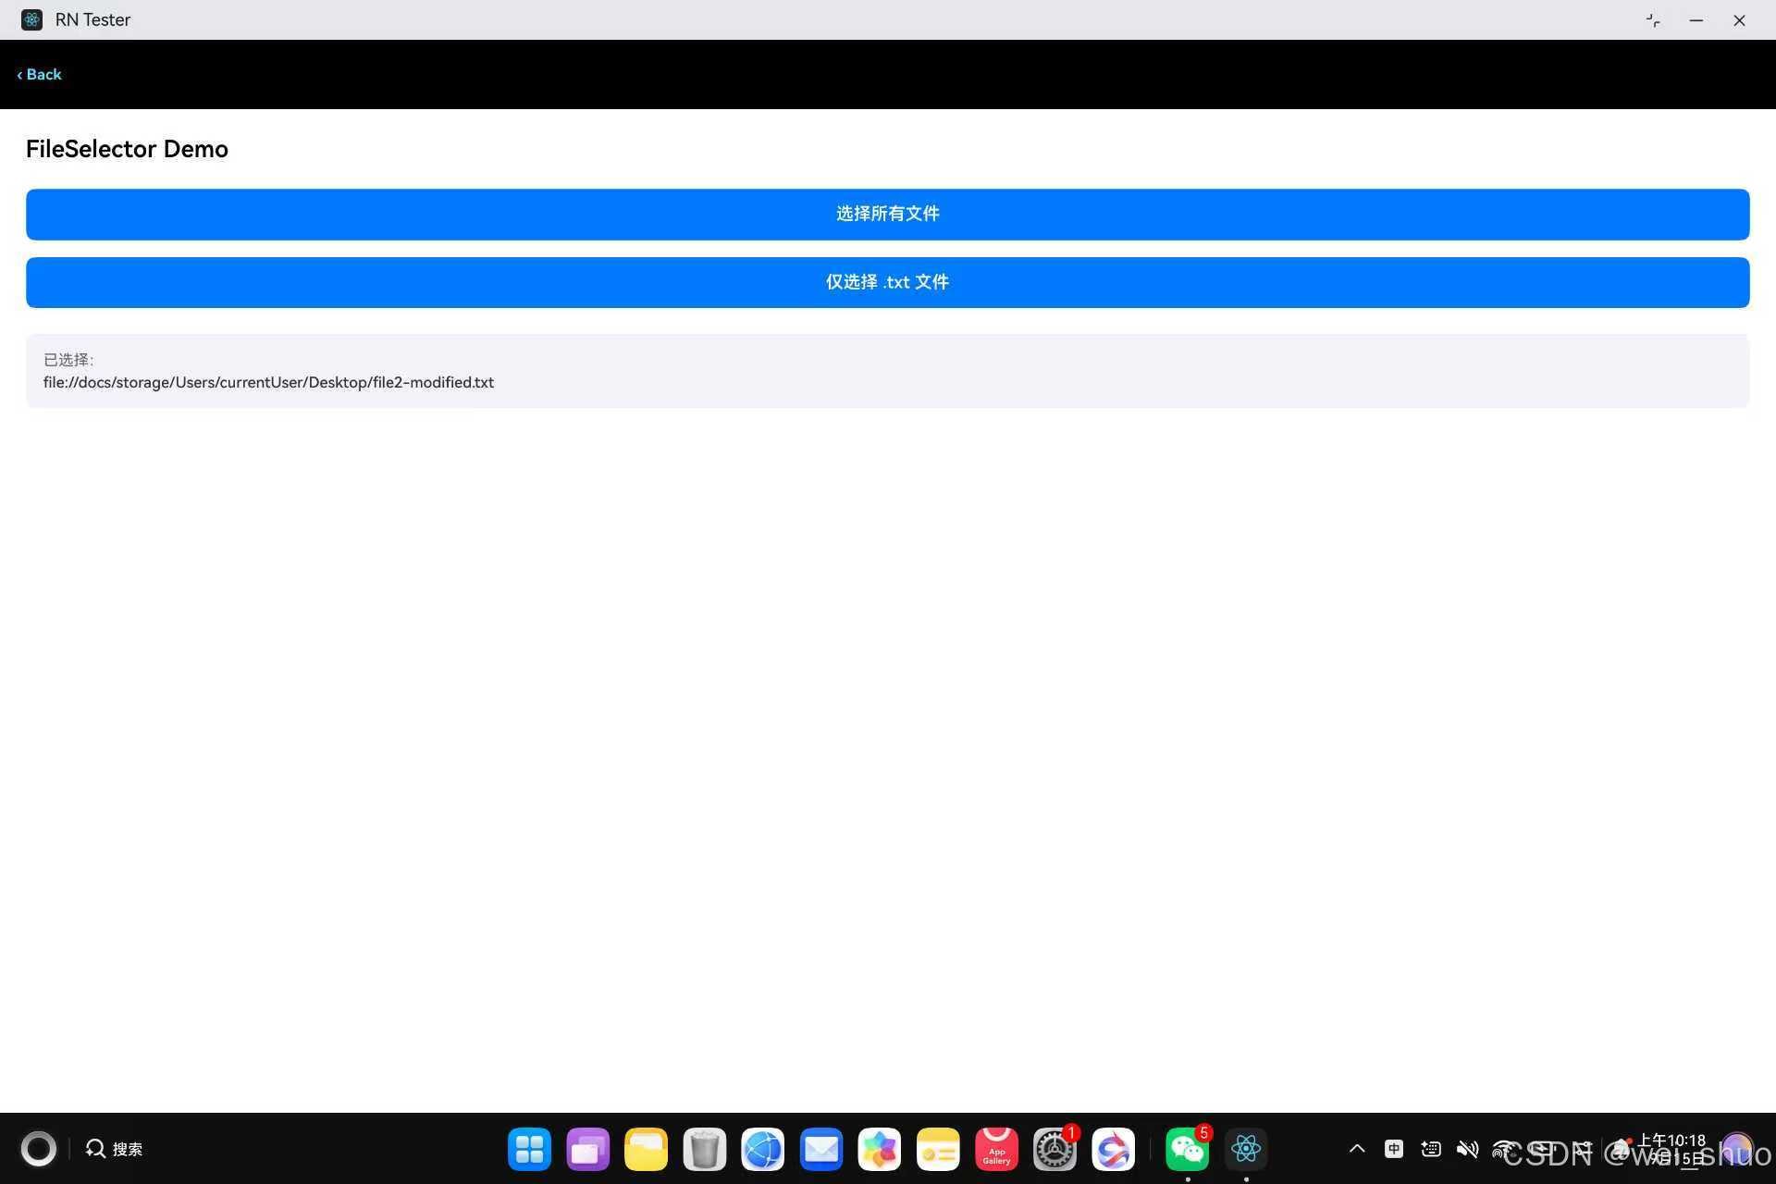Open the clock showing 上午10:18

click(x=1672, y=1141)
